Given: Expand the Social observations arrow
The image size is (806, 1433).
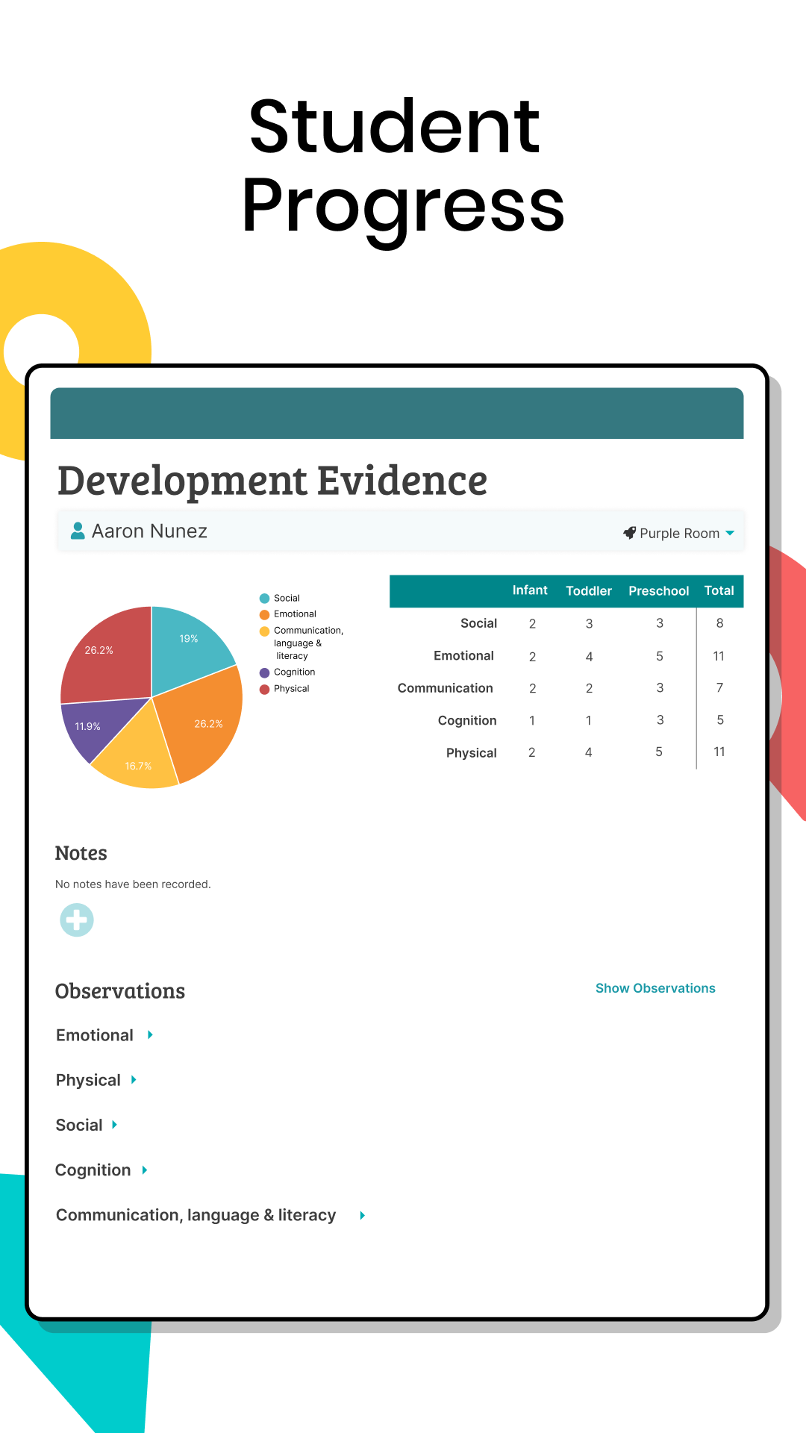Looking at the screenshot, I should [114, 1124].
